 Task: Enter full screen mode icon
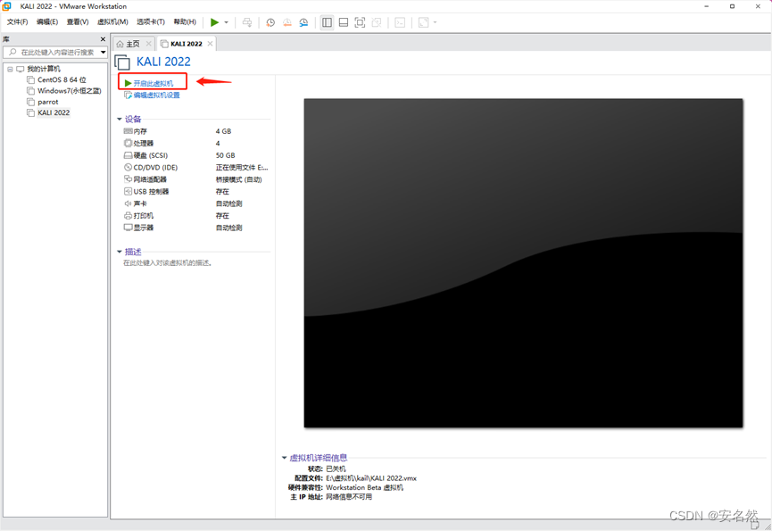tap(360, 22)
